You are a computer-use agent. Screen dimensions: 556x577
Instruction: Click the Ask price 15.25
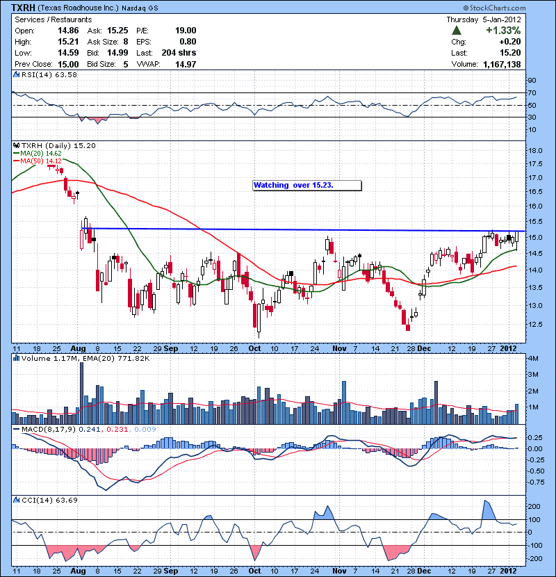pyautogui.click(x=117, y=31)
